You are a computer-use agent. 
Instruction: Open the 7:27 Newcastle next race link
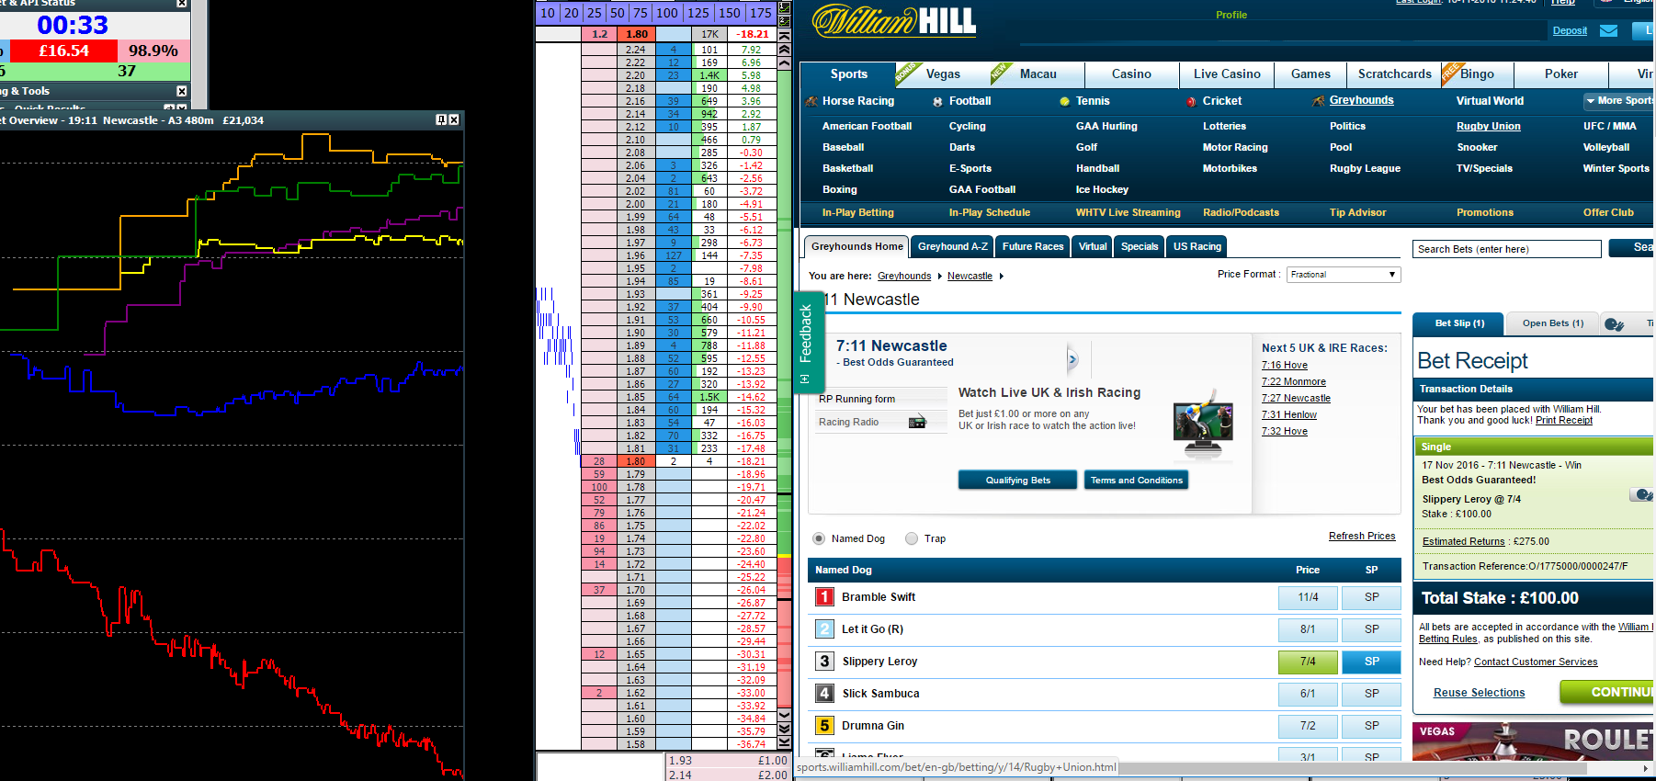click(1296, 399)
